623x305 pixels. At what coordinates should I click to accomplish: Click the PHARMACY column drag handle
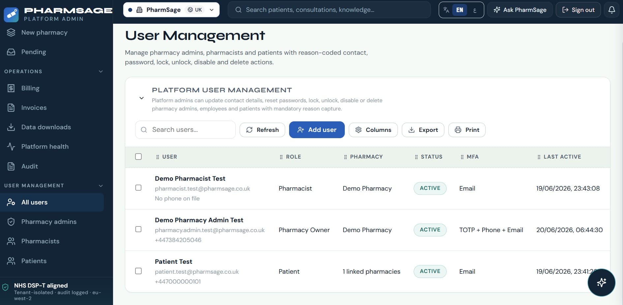[345, 157]
